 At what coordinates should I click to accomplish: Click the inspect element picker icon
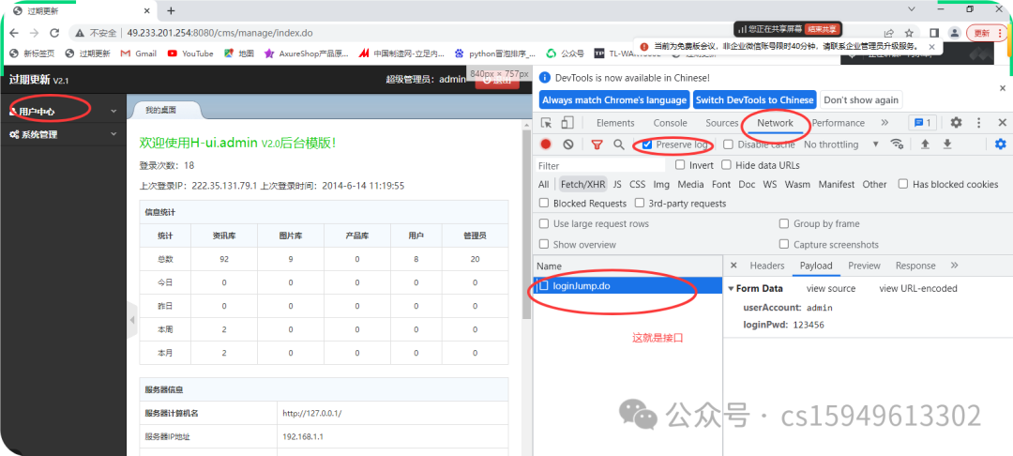point(547,123)
